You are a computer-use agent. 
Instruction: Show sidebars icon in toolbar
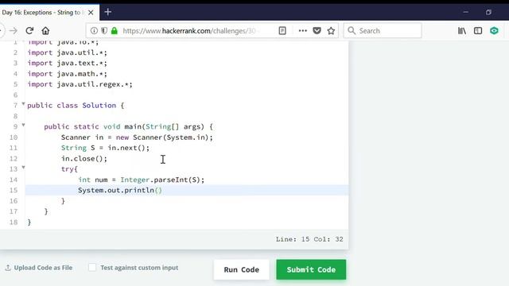pos(478,31)
